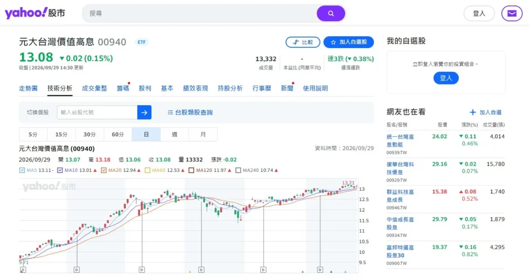Enable the MA120 checkbox
This screenshot has height=279, width=529.
click(x=191, y=171)
